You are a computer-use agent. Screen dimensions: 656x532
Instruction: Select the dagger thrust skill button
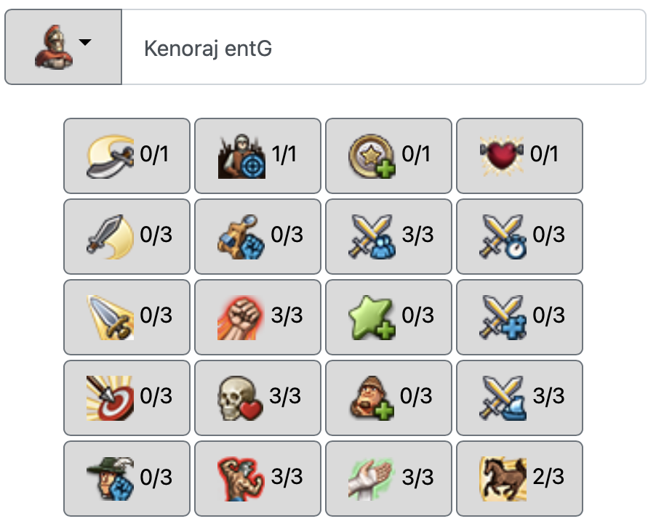click(x=127, y=317)
